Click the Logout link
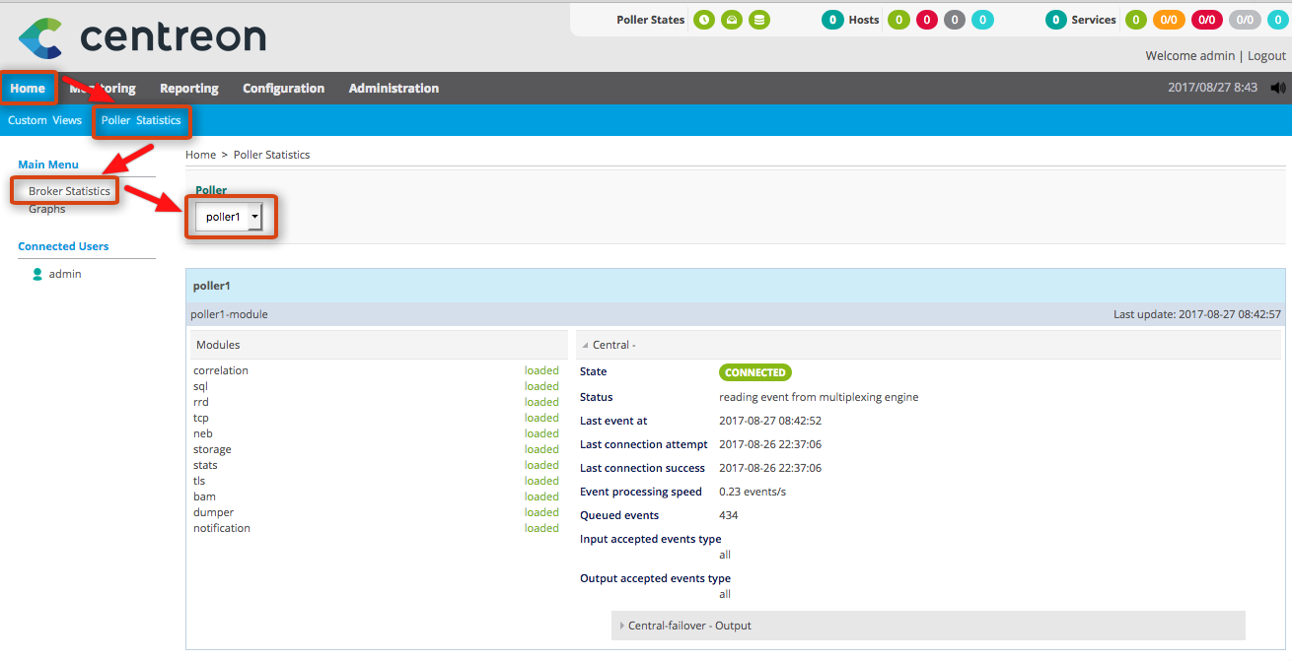Screen dimensions: 1292x661 click(x=1266, y=56)
